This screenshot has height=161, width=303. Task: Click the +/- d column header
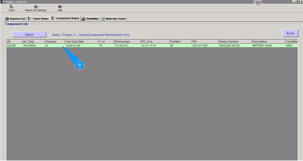(x=106, y=42)
